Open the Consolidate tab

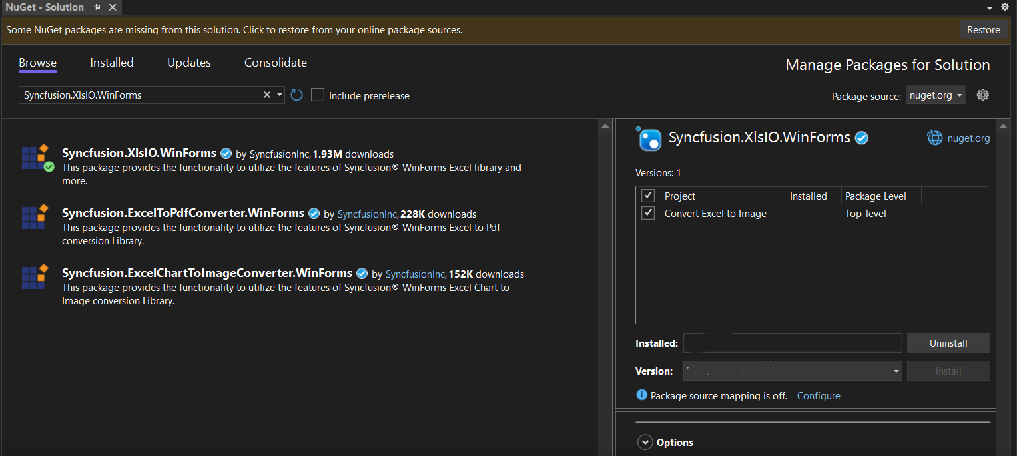click(276, 63)
